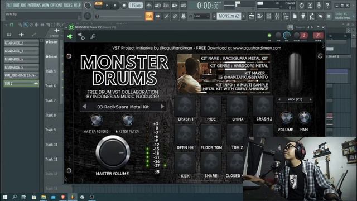Click the MASTER REVERB knob

[96, 120]
